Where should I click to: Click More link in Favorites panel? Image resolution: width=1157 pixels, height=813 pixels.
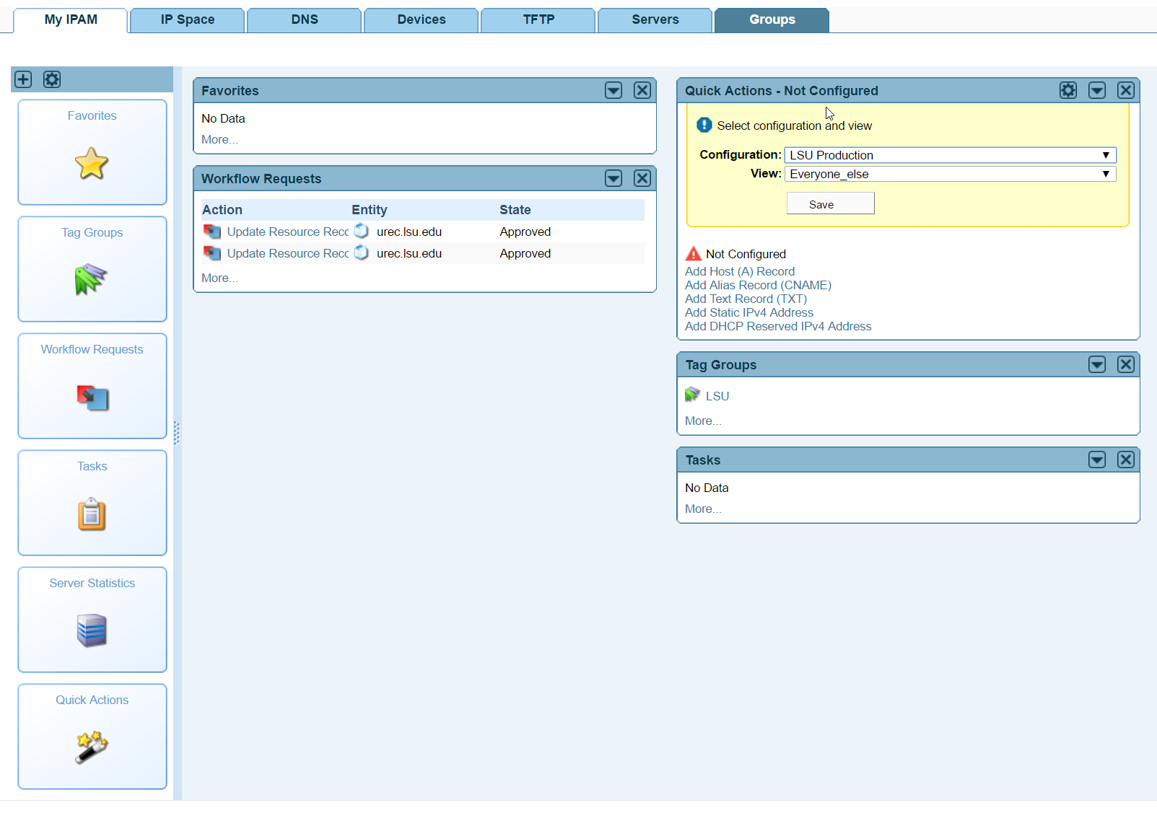tap(219, 139)
